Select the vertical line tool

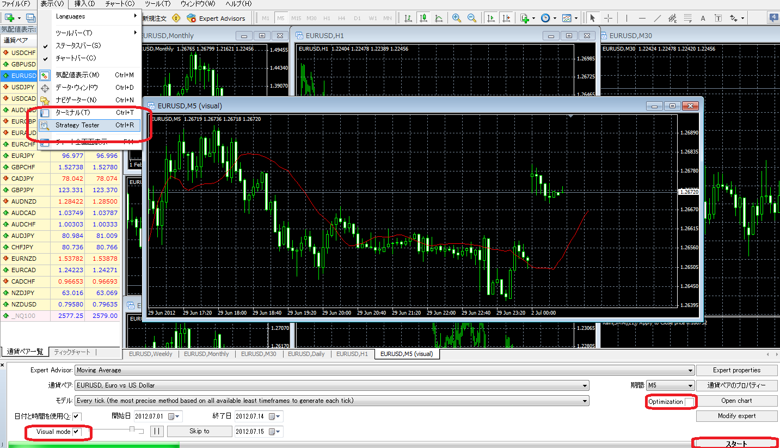pyautogui.click(x=627, y=18)
